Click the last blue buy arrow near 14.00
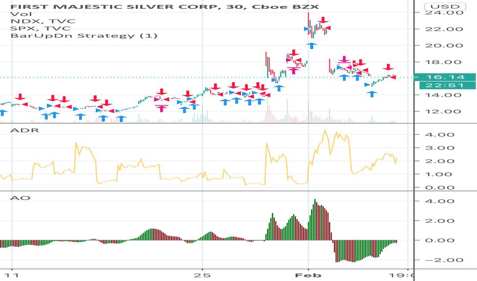477x281 pixels. click(x=372, y=94)
